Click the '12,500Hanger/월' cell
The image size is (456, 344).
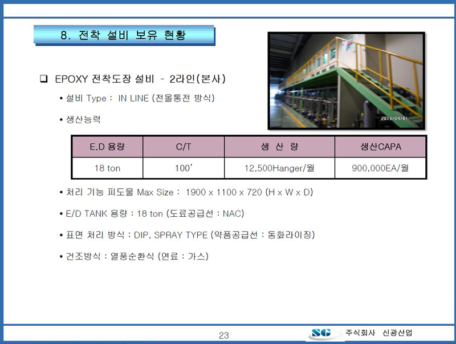pos(279,168)
